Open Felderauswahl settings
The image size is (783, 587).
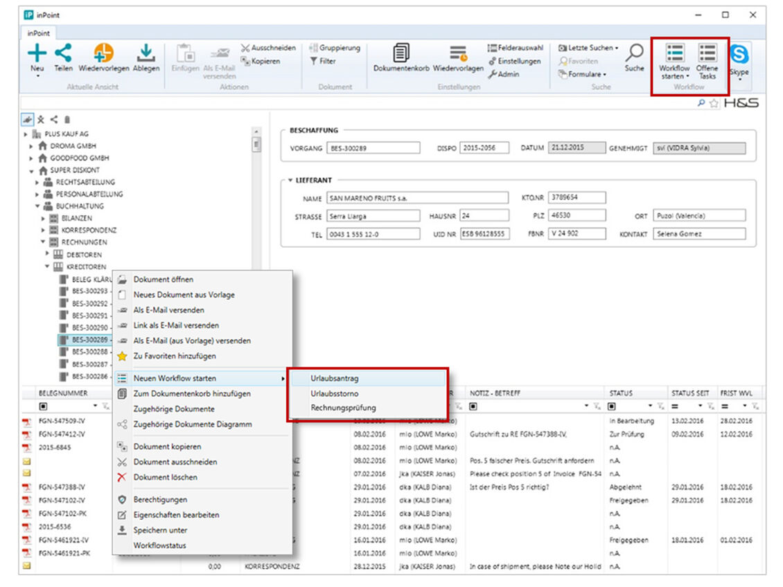click(516, 48)
